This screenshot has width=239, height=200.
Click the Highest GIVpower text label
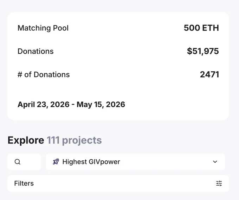coord(91,162)
